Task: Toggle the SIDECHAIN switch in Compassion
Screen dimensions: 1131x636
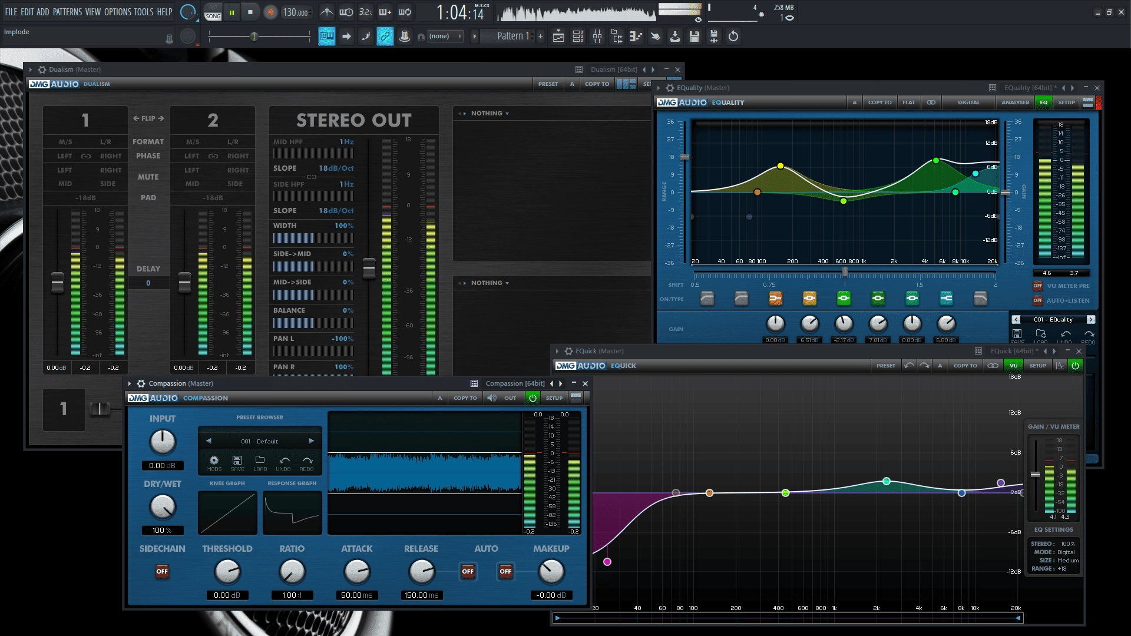Action: (x=162, y=571)
